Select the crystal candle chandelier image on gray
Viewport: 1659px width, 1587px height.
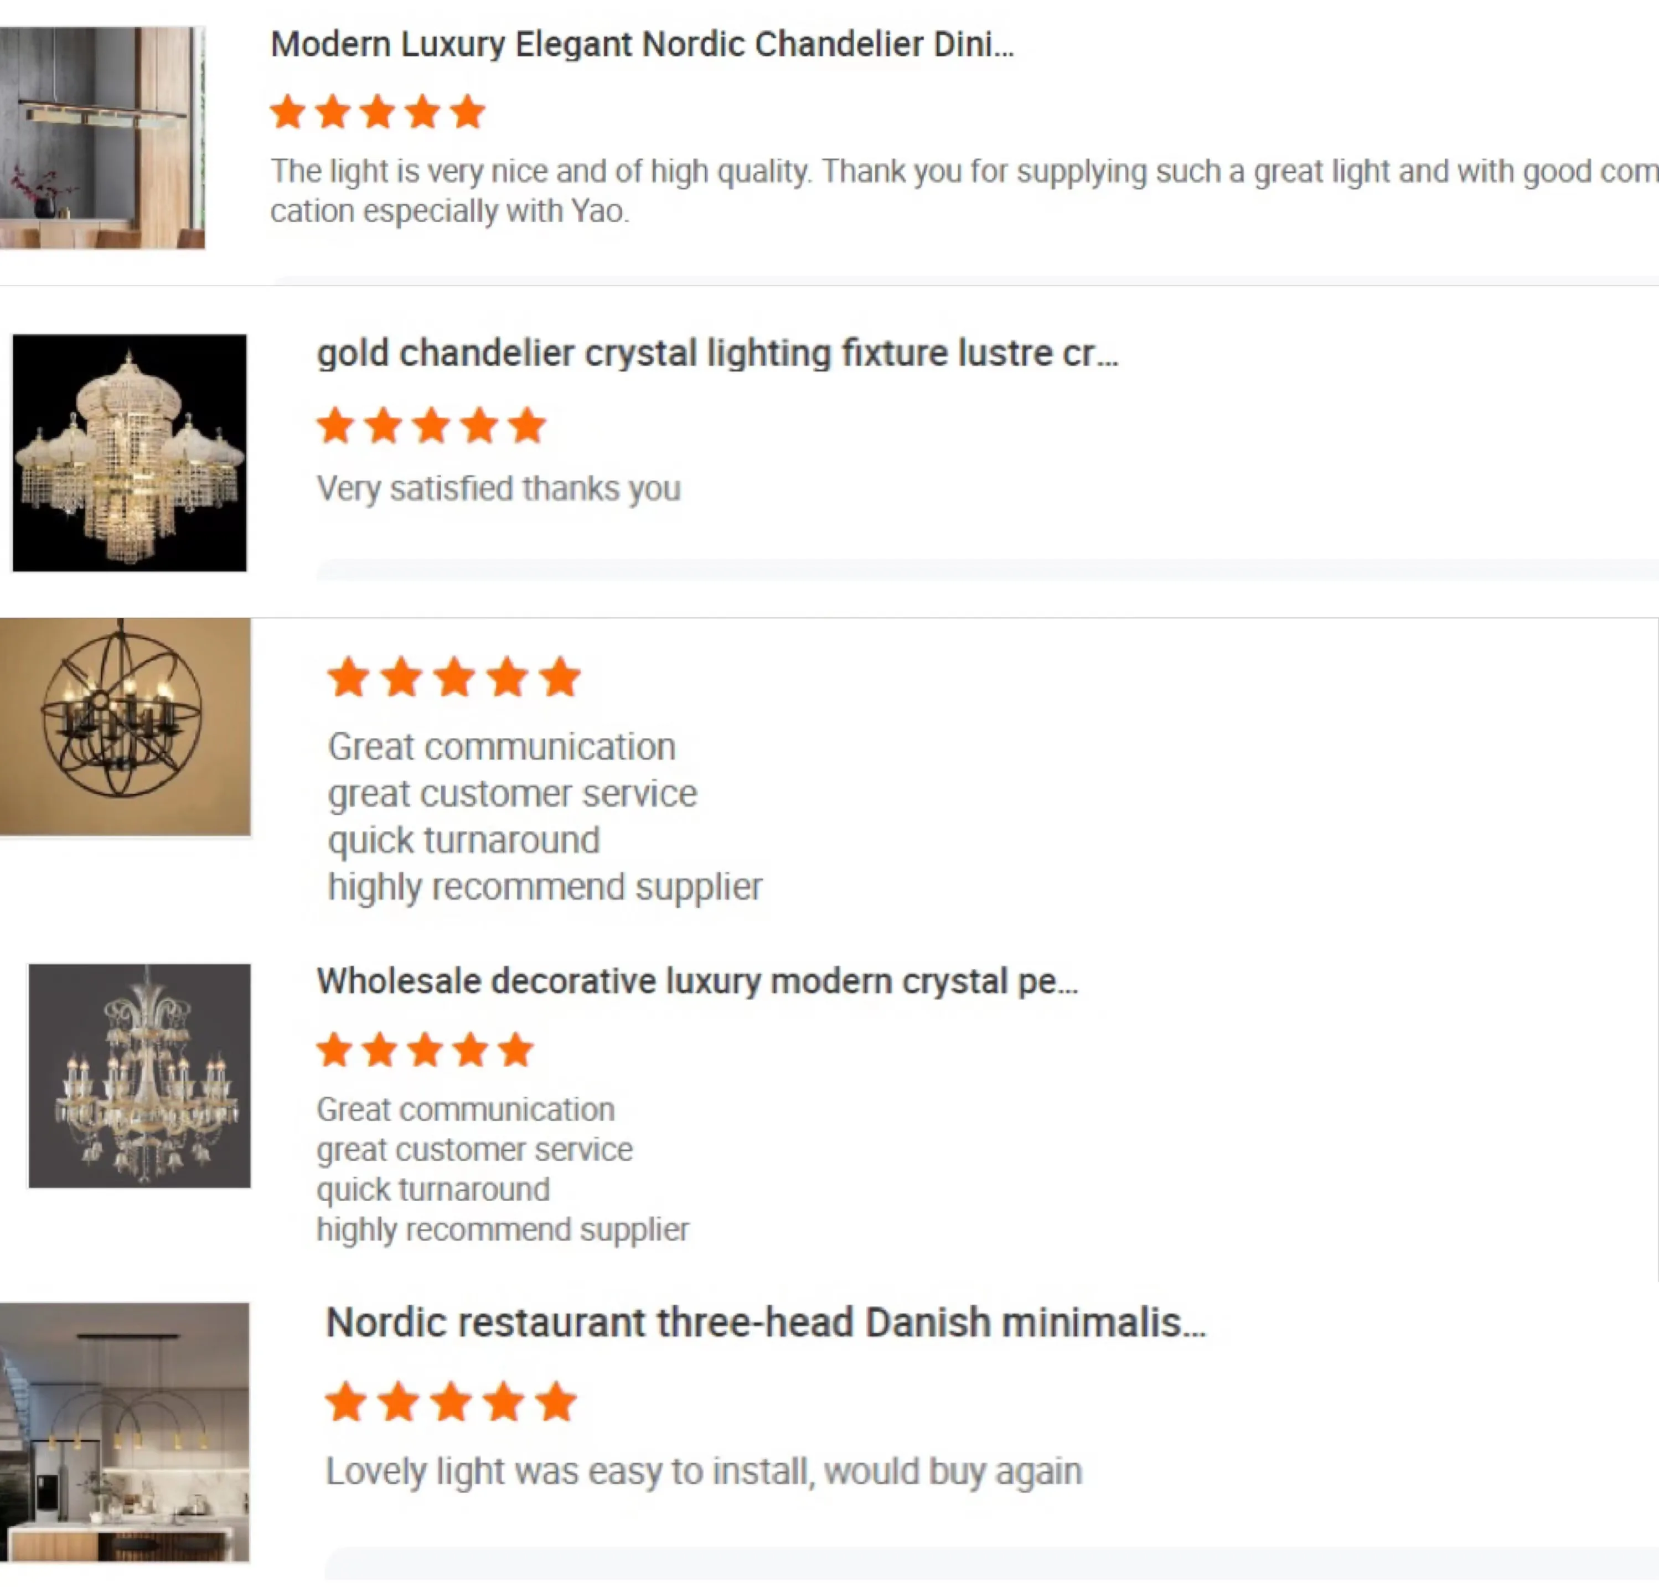pyautogui.click(x=139, y=1075)
